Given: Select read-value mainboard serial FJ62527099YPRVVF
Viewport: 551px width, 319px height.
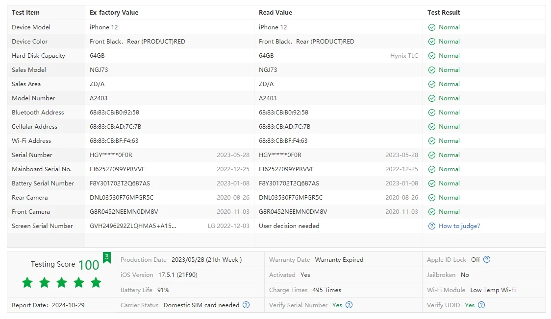Looking at the screenshot, I should click(x=286, y=169).
